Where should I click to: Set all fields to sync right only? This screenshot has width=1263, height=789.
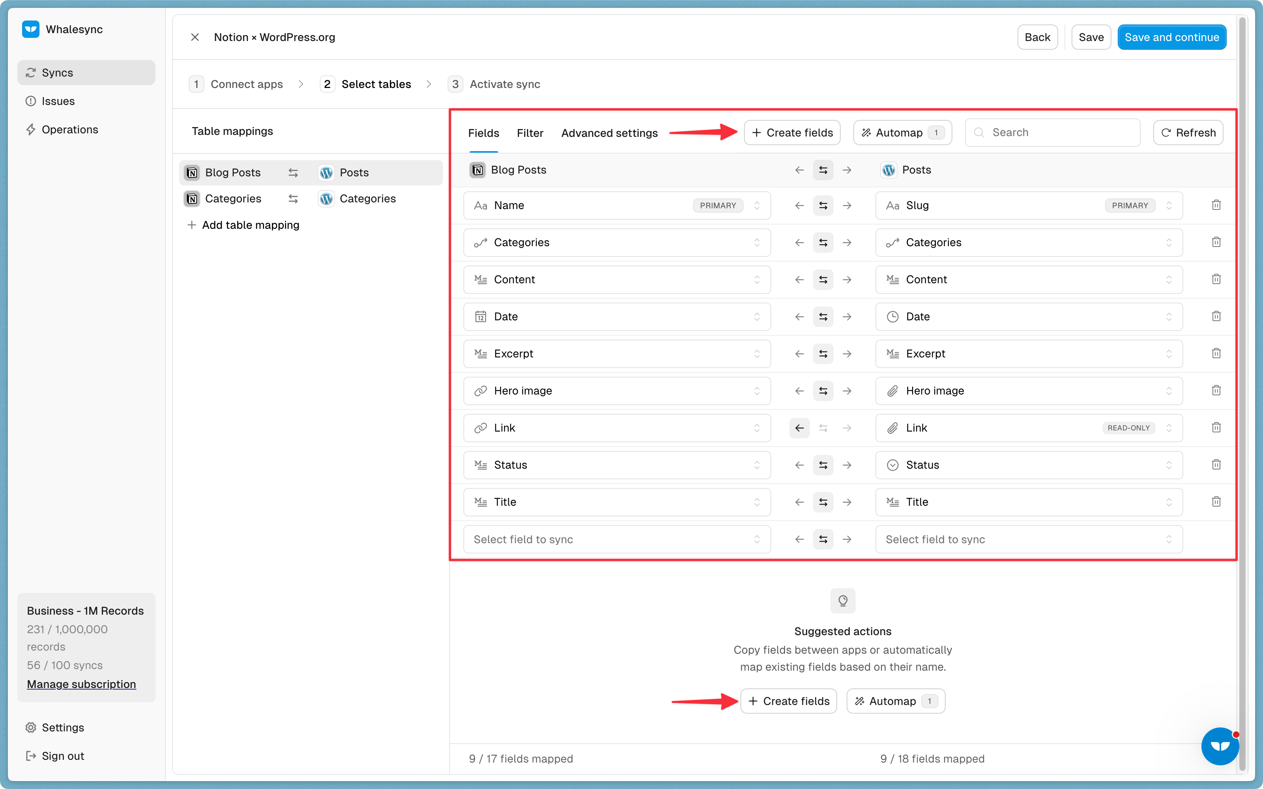click(x=847, y=170)
